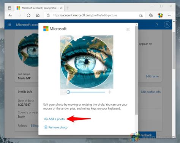Open the help question mark
Image resolution: width=180 pixels, height=143 pixels.
(157, 24)
